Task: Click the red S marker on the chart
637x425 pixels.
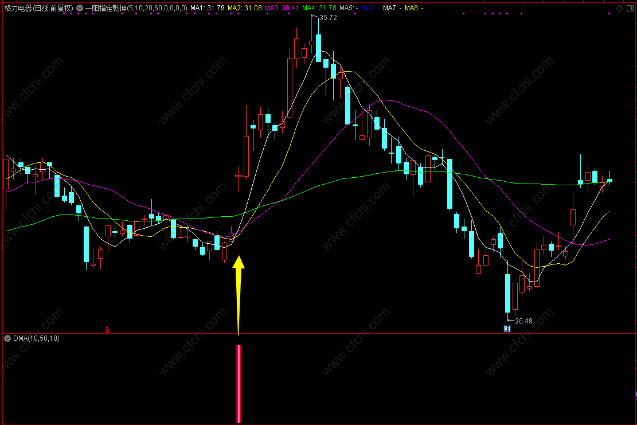Action: tap(107, 330)
